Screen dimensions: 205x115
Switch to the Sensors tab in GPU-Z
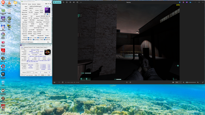point(29,4)
